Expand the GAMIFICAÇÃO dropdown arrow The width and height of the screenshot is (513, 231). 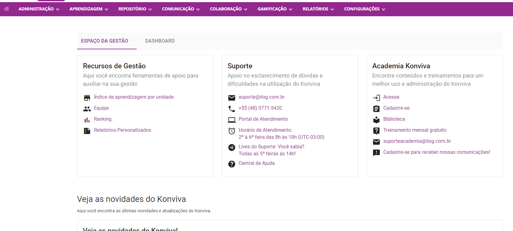click(291, 9)
